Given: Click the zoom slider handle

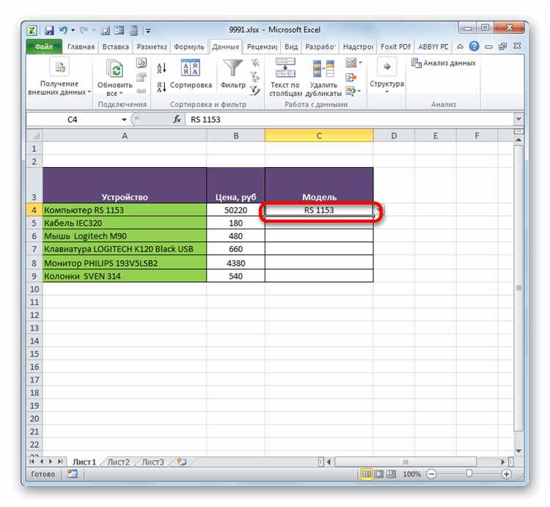Looking at the screenshot, I should [x=469, y=474].
